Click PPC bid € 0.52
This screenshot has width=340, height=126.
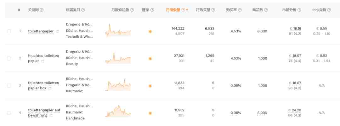point(321,56)
